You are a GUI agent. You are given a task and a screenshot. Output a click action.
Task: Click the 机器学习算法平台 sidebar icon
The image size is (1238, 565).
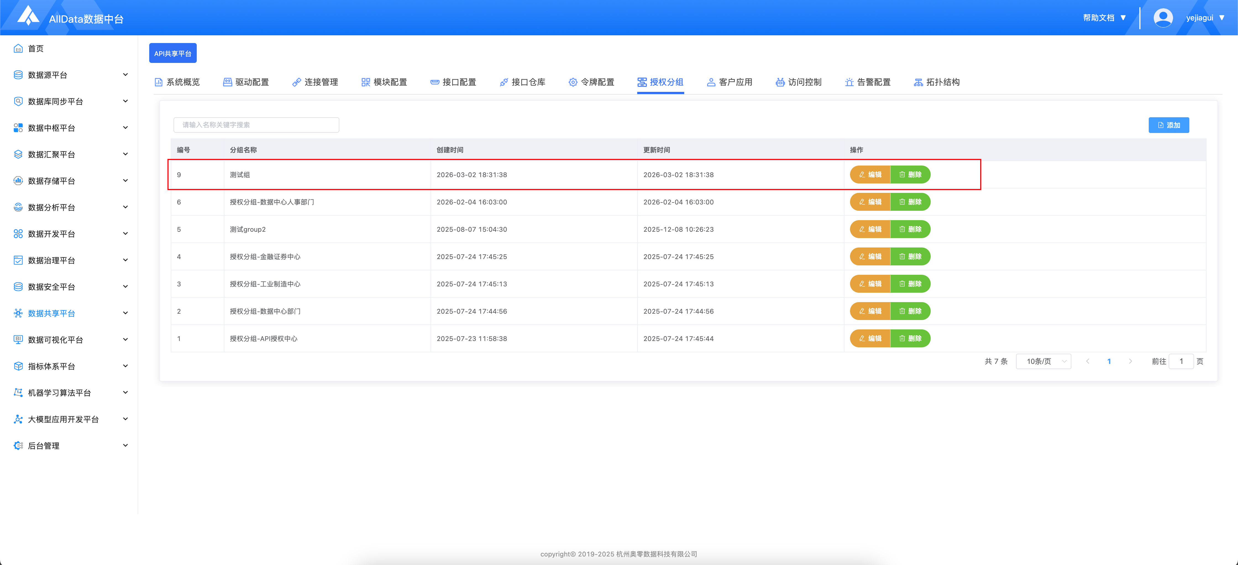click(x=18, y=393)
